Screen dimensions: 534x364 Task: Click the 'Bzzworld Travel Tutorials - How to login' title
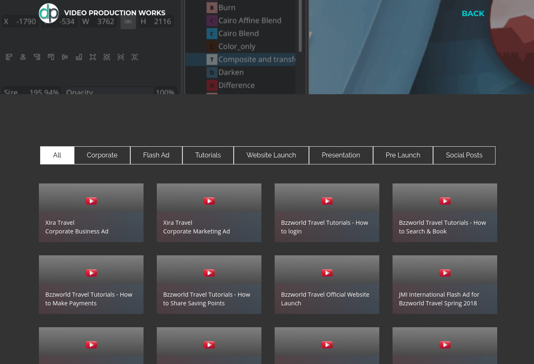pos(325,227)
